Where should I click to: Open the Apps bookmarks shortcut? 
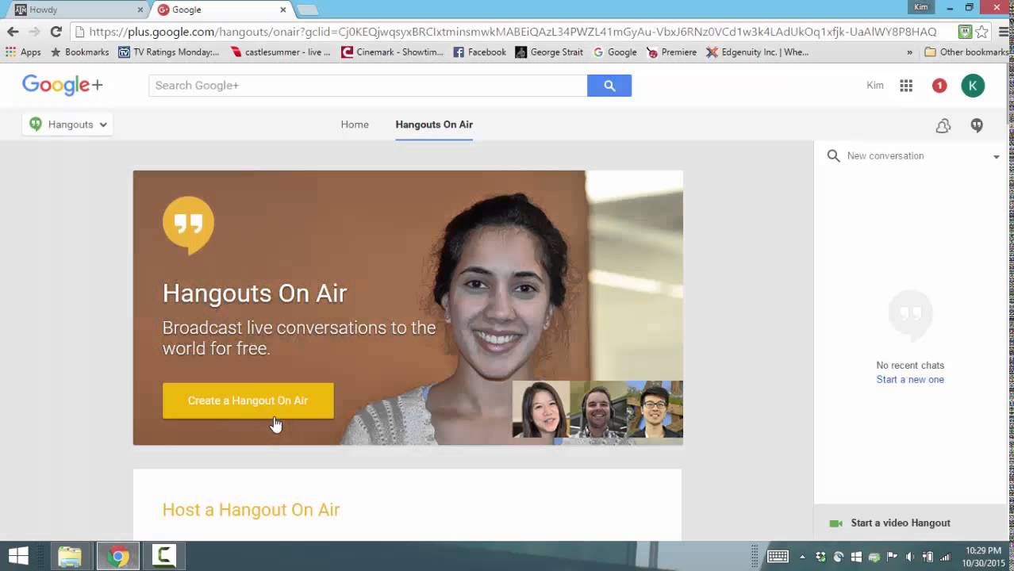click(23, 52)
